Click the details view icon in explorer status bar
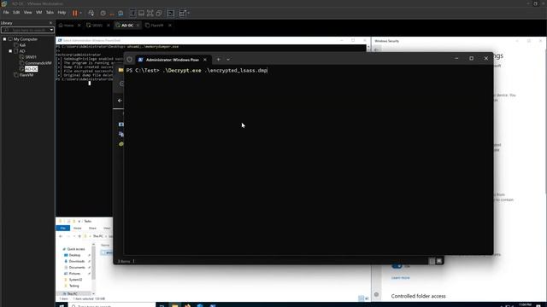547x307 pixels. pos(432,261)
